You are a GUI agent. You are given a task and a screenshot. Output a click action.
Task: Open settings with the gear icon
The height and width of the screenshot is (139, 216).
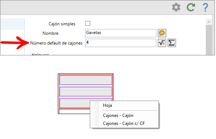pyautogui.click(x=176, y=7)
